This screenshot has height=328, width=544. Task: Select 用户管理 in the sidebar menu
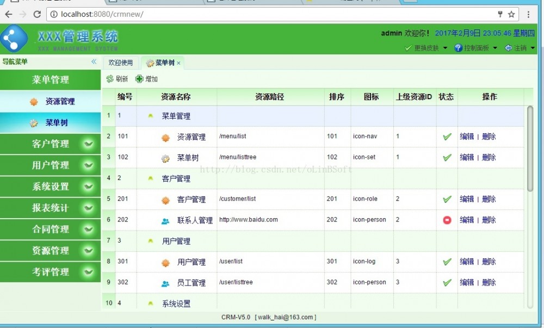point(51,165)
